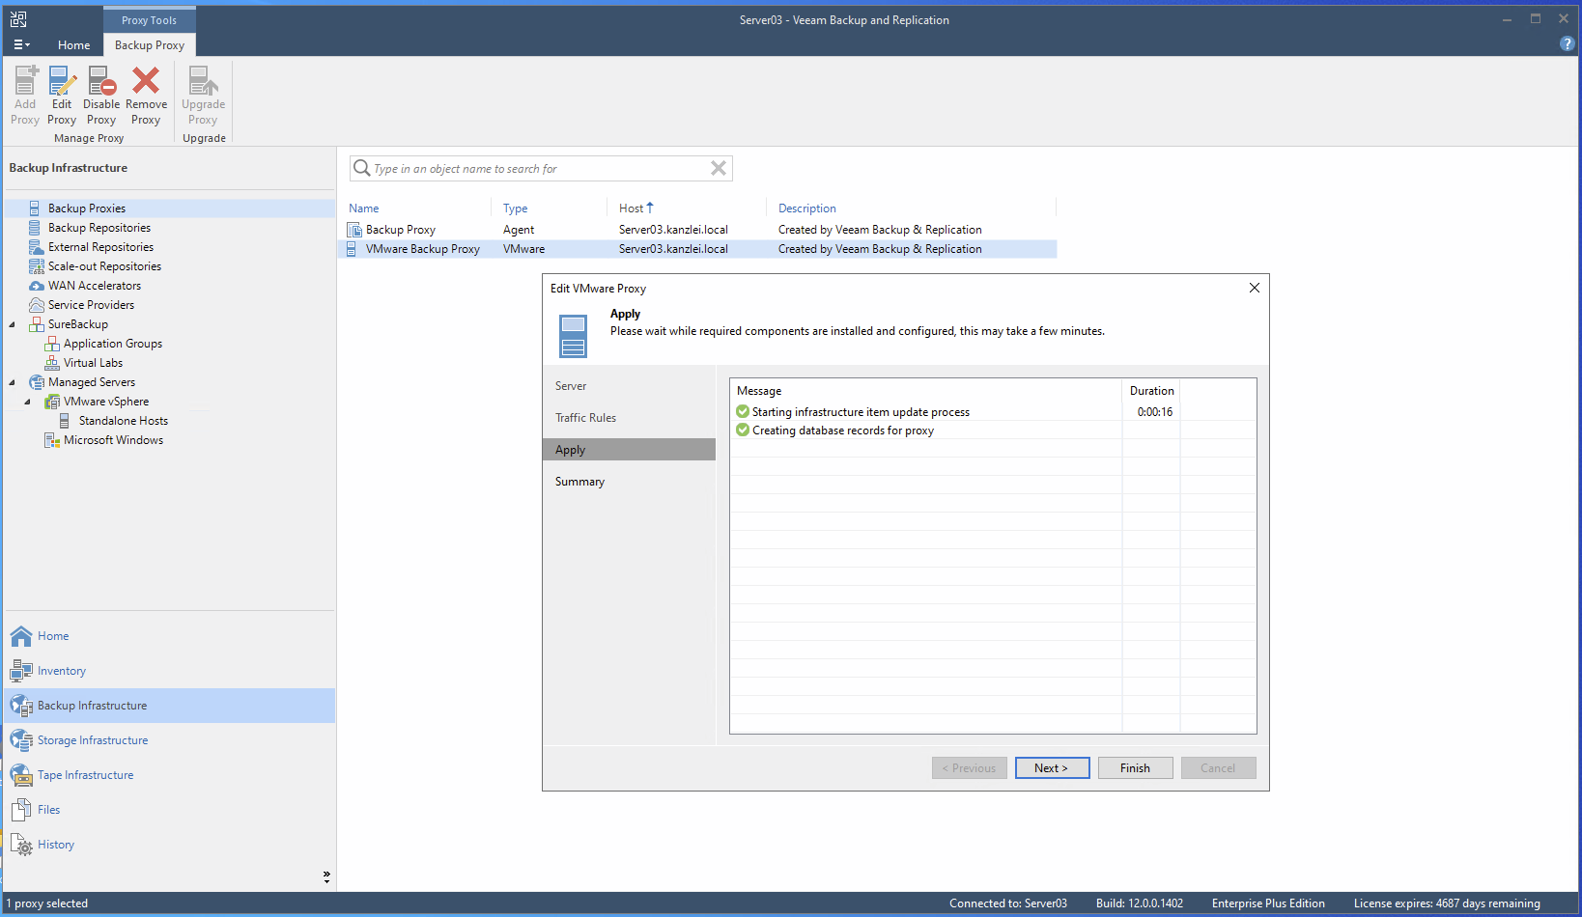Viewport: 1582px width, 917px height.
Task: Switch to the Home ribbon tab
Action: [x=73, y=45]
